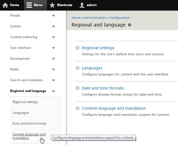Open Date and time formats heading link
The height and width of the screenshot is (145, 178).
point(103,88)
